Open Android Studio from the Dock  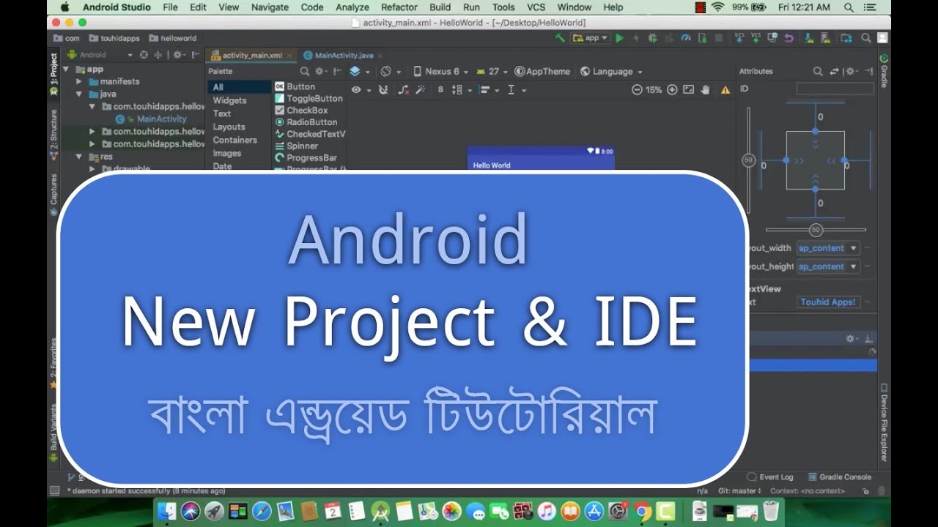pos(380,511)
